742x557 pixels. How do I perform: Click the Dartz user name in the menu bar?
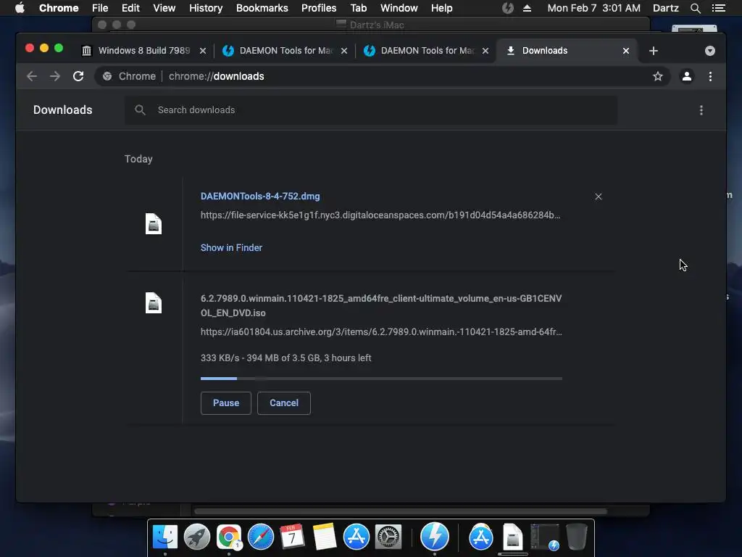[665, 8]
